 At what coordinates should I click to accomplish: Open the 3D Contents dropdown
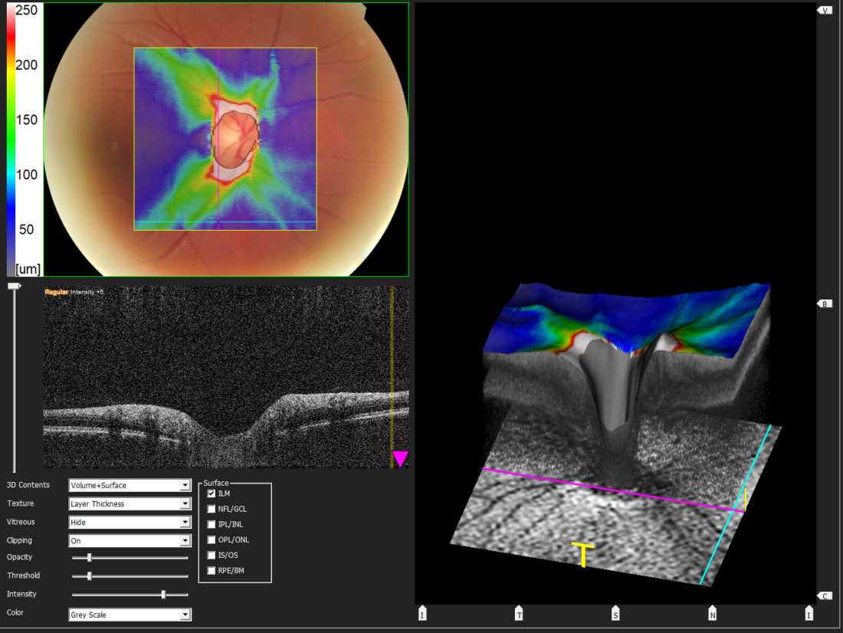130,485
